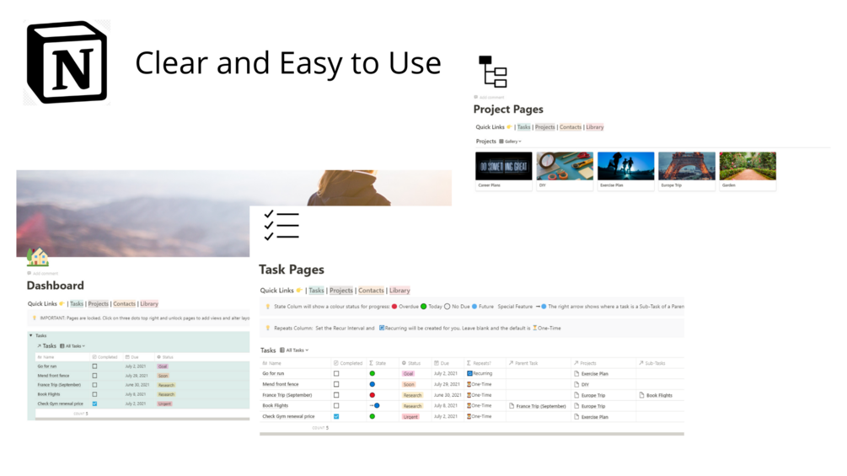Tick Mend front fence checkbox in Dashboard
The image size is (847, 476).
[x=94, y=376]
